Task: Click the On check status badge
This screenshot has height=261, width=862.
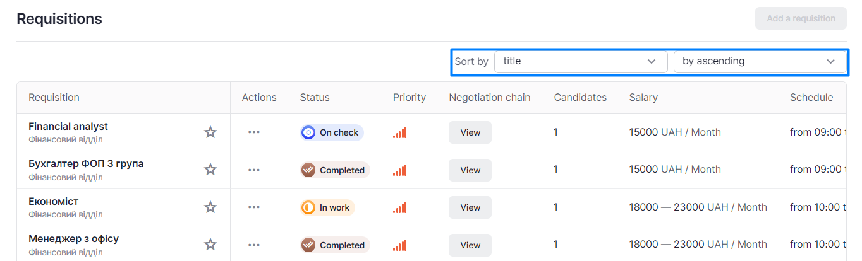Action: point(332,132)
